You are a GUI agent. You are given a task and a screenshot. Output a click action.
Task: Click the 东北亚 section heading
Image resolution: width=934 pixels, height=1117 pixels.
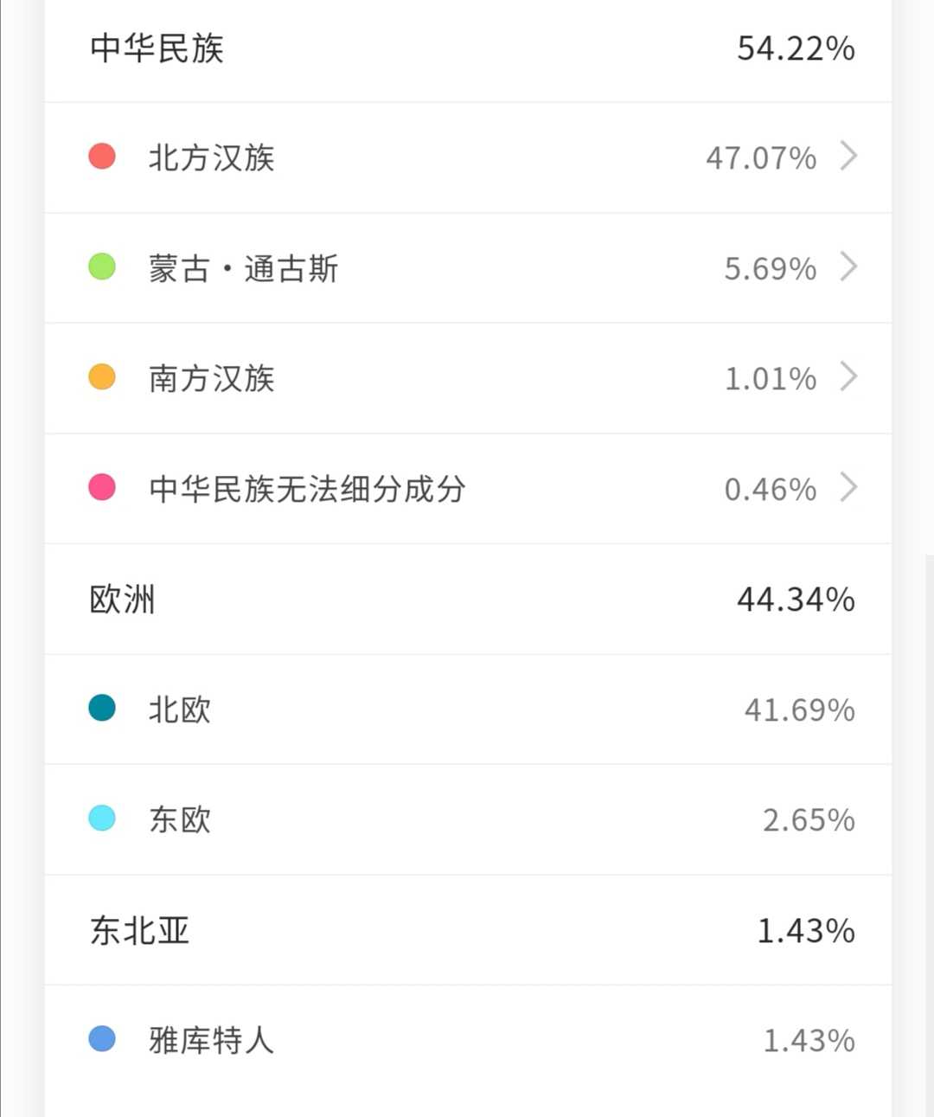[139, 930]
